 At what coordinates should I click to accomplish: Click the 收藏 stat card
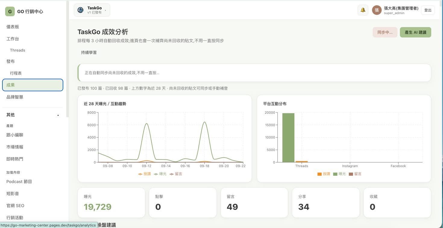[x=397, y=203]
